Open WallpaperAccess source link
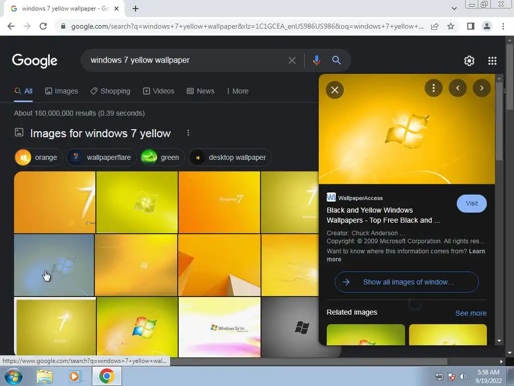The width and height of the screenshot is (514, 386). point(355,198)
